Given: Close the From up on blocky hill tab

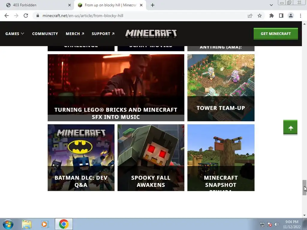Looking at the screenshot, I should pyautogui.click(x=141, y=5).
